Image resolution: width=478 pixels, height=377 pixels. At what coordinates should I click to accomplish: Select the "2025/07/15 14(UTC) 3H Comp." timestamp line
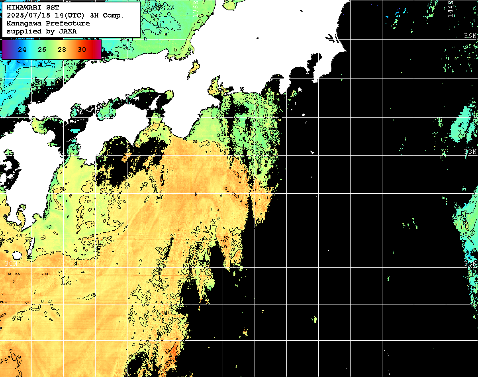[65, 16]
